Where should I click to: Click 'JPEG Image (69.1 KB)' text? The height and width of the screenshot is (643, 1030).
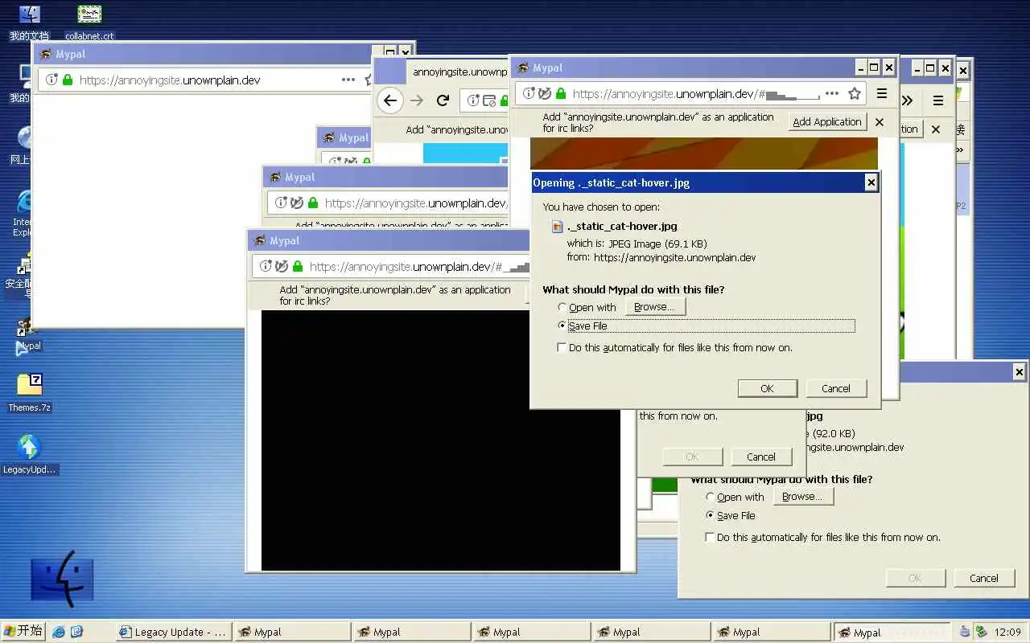click(x=658, y=244)
